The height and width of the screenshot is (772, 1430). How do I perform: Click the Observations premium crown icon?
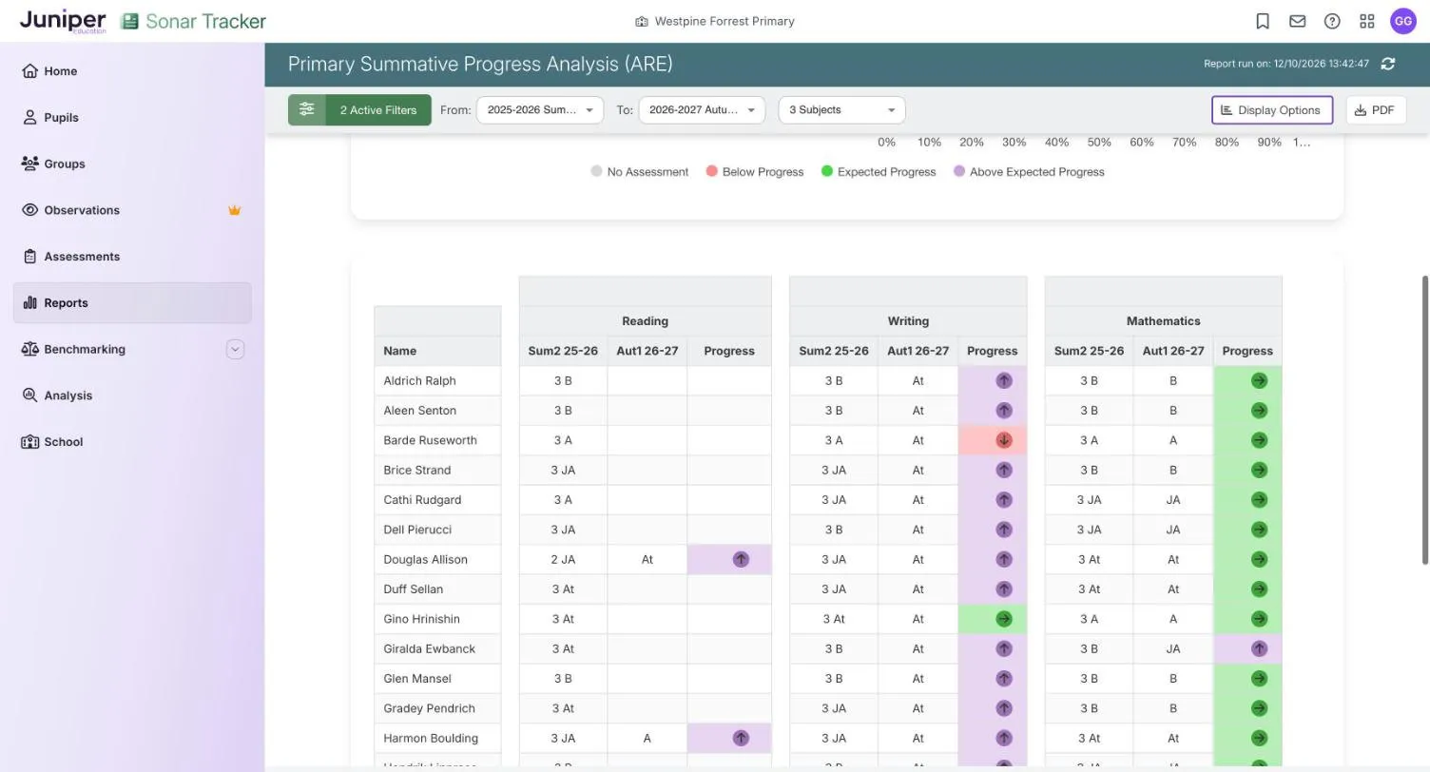[x=234, y=210]
